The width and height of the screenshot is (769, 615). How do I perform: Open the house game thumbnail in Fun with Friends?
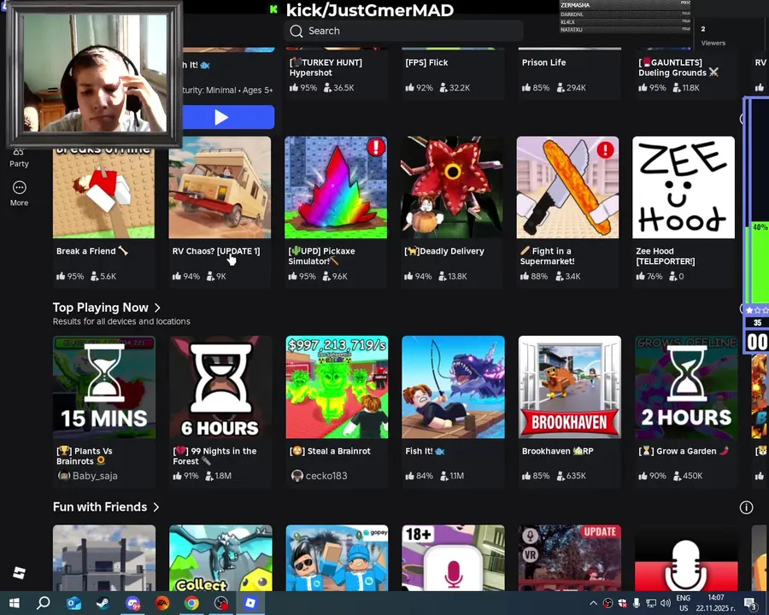coord(104,558)
